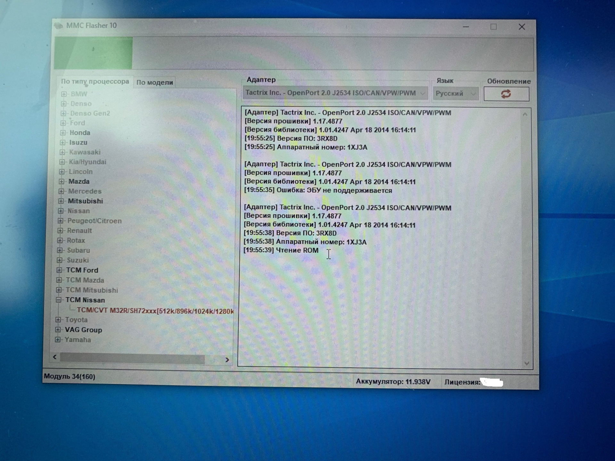Switch to the По модели tab
The image size is (615, 461).
tap(154, 82)
